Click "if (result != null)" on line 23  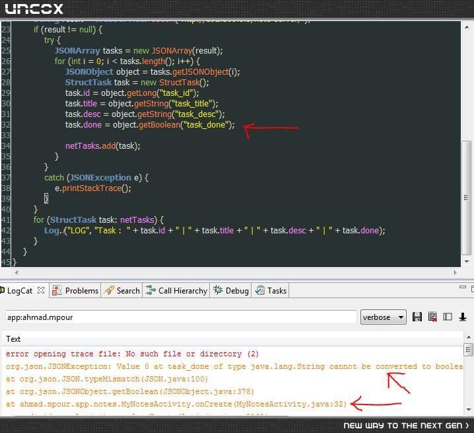point(65,30)
